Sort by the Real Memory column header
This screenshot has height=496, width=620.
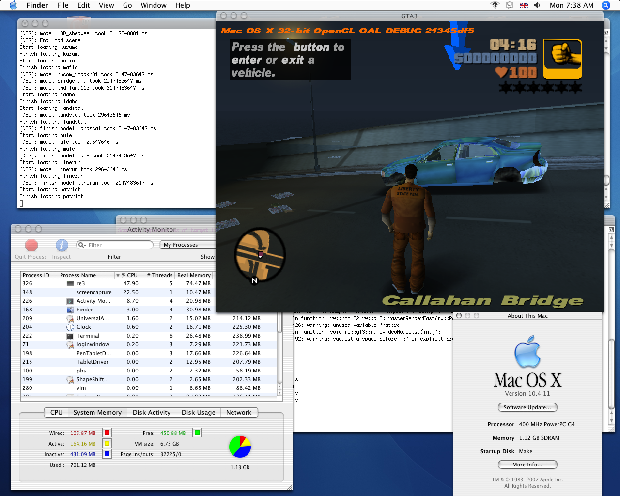coord(194,275)
